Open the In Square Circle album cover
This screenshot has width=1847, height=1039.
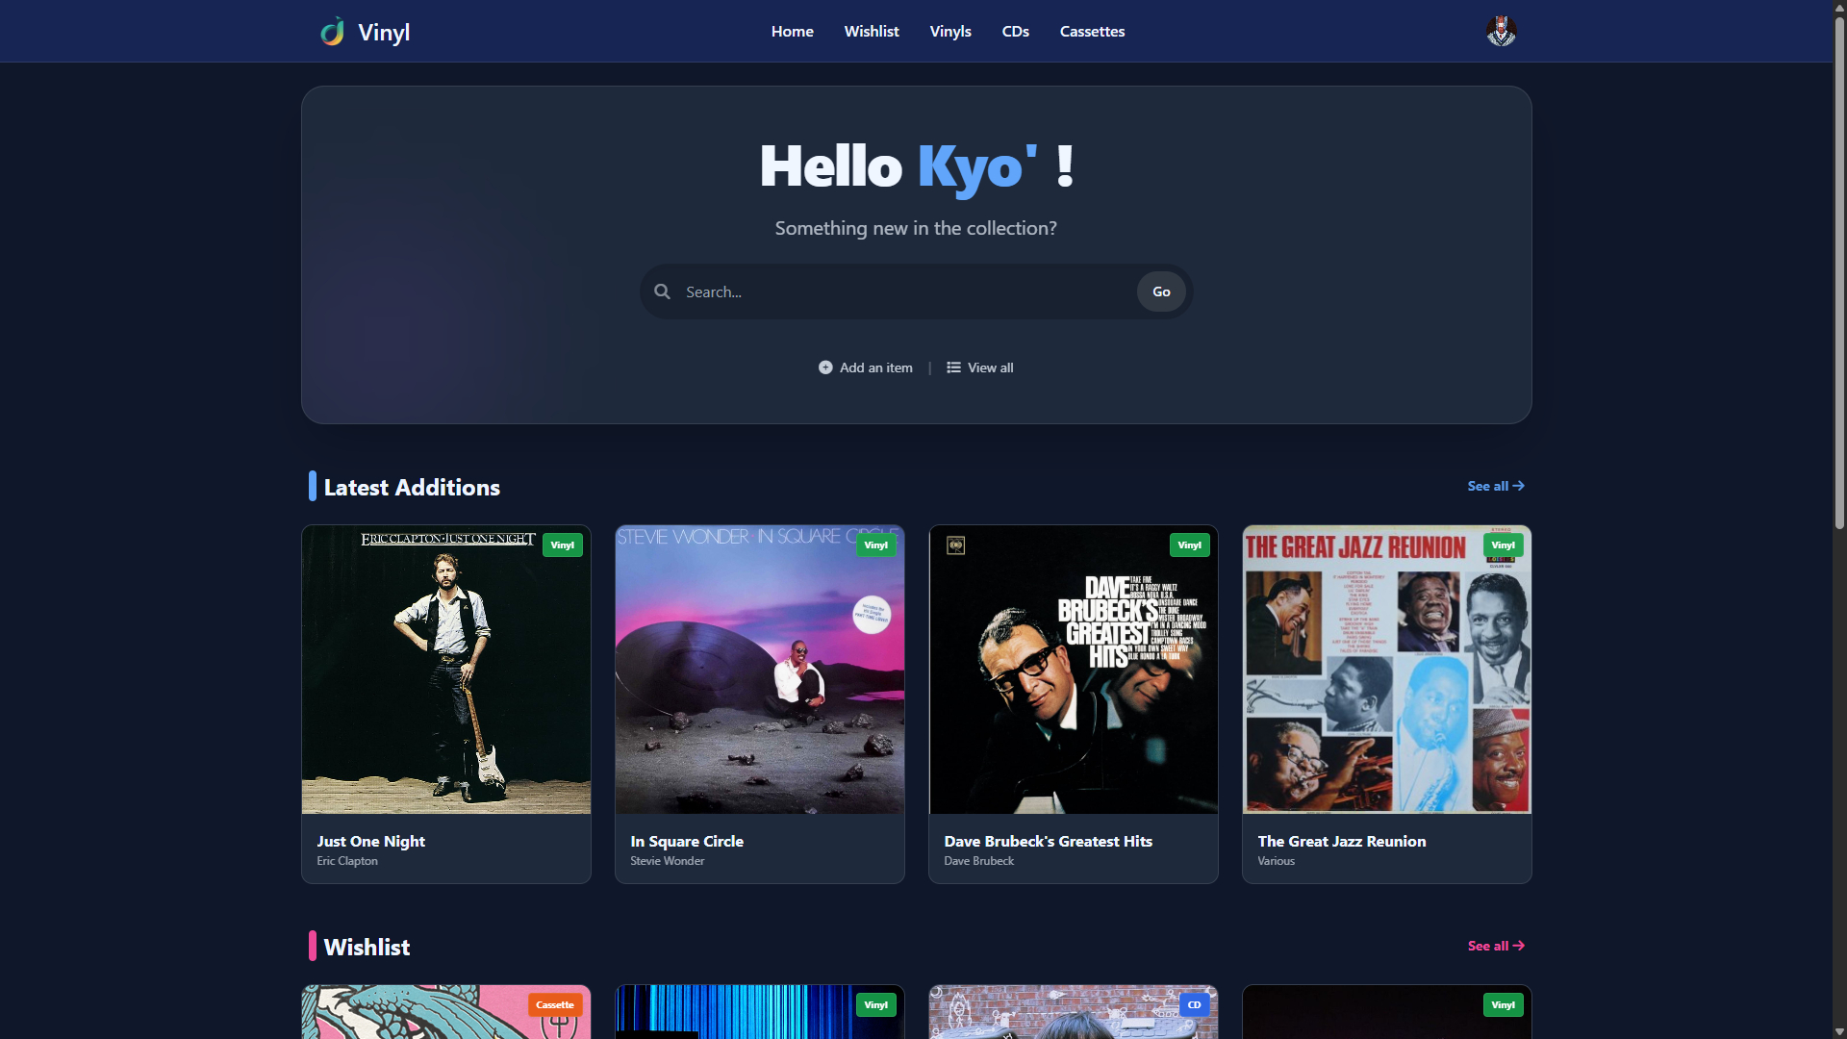coord(760,670)
